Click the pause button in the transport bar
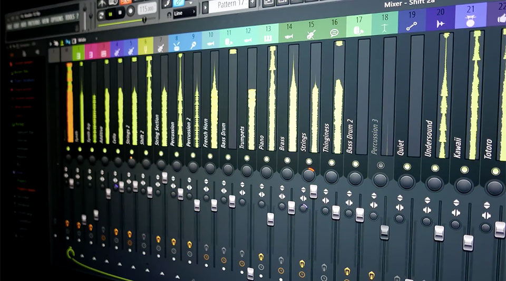Viewport: 506px width, 281px height. pos(110,14)
